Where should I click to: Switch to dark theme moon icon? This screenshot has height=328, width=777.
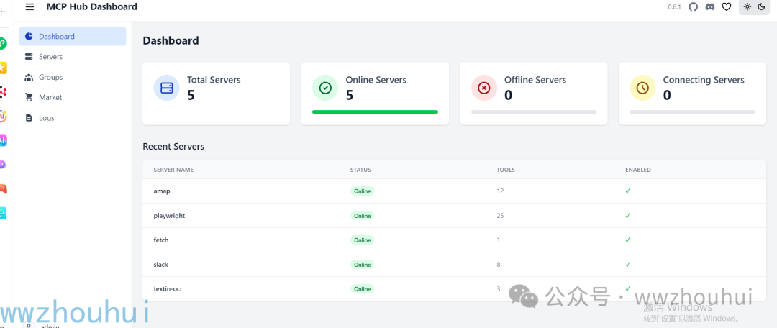(x=762, y=7)
